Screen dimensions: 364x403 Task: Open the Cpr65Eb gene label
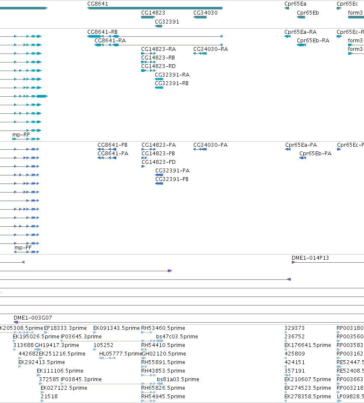tap(308, 13)
